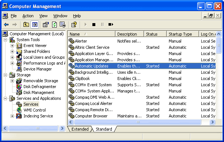Expand Local Users and Groups node
The width and height of the screenshot is (224, 142).
12,57
